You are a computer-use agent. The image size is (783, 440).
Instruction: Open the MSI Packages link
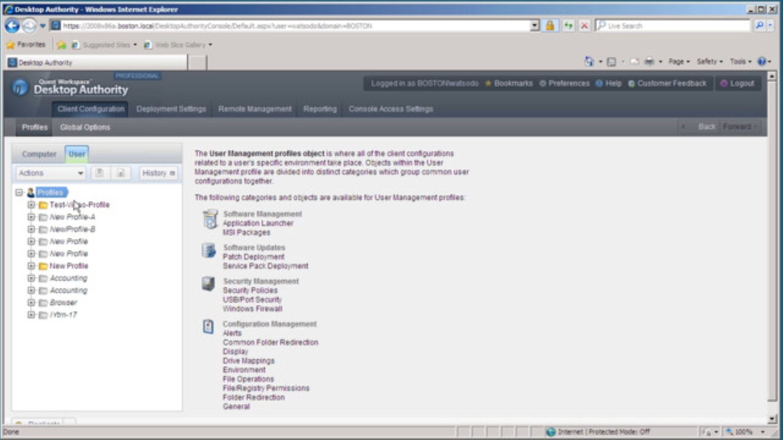click(246, 233)
